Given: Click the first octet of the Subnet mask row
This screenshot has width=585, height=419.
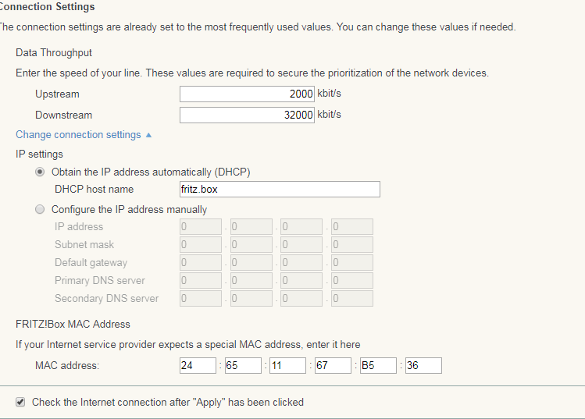Looking at the screenshot, I should coord(201,245).
